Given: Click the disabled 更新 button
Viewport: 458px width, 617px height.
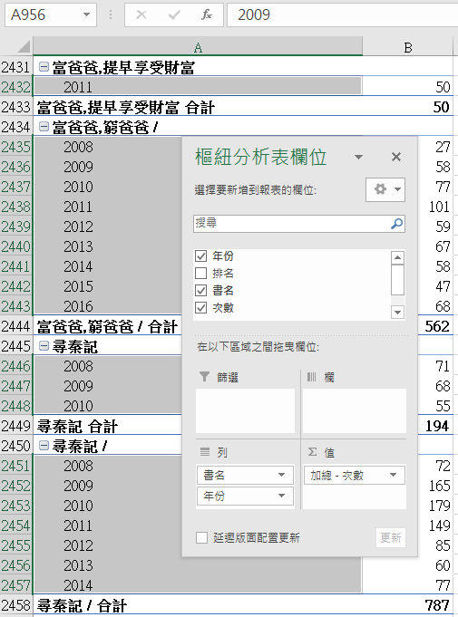Looking at the screenshot, I should pyautogui.click(x=391, y=537).
